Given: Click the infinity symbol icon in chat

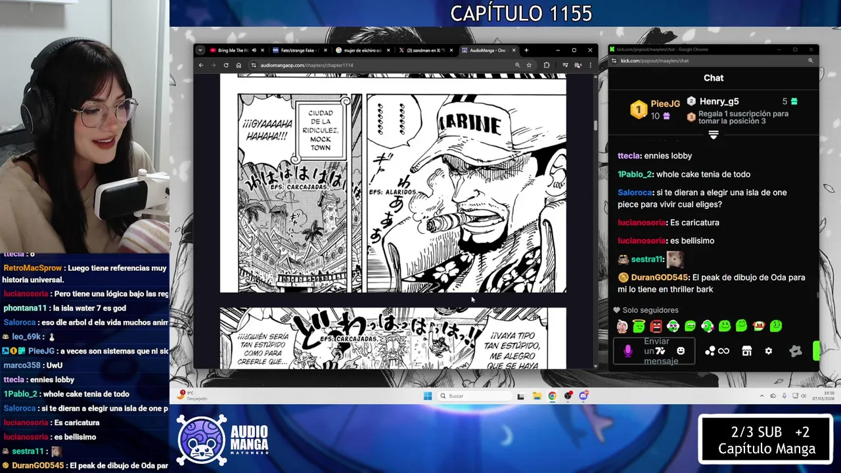Looking at the screenshot, I should coord(723,351).
